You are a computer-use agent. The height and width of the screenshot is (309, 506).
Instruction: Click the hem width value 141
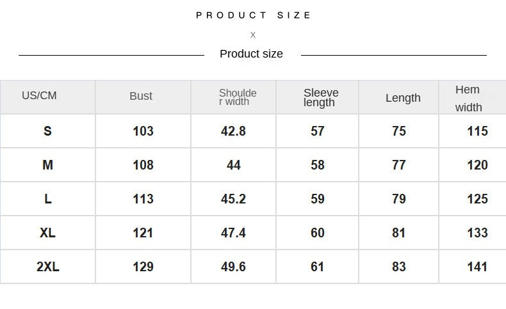click(x=477, y=267)
